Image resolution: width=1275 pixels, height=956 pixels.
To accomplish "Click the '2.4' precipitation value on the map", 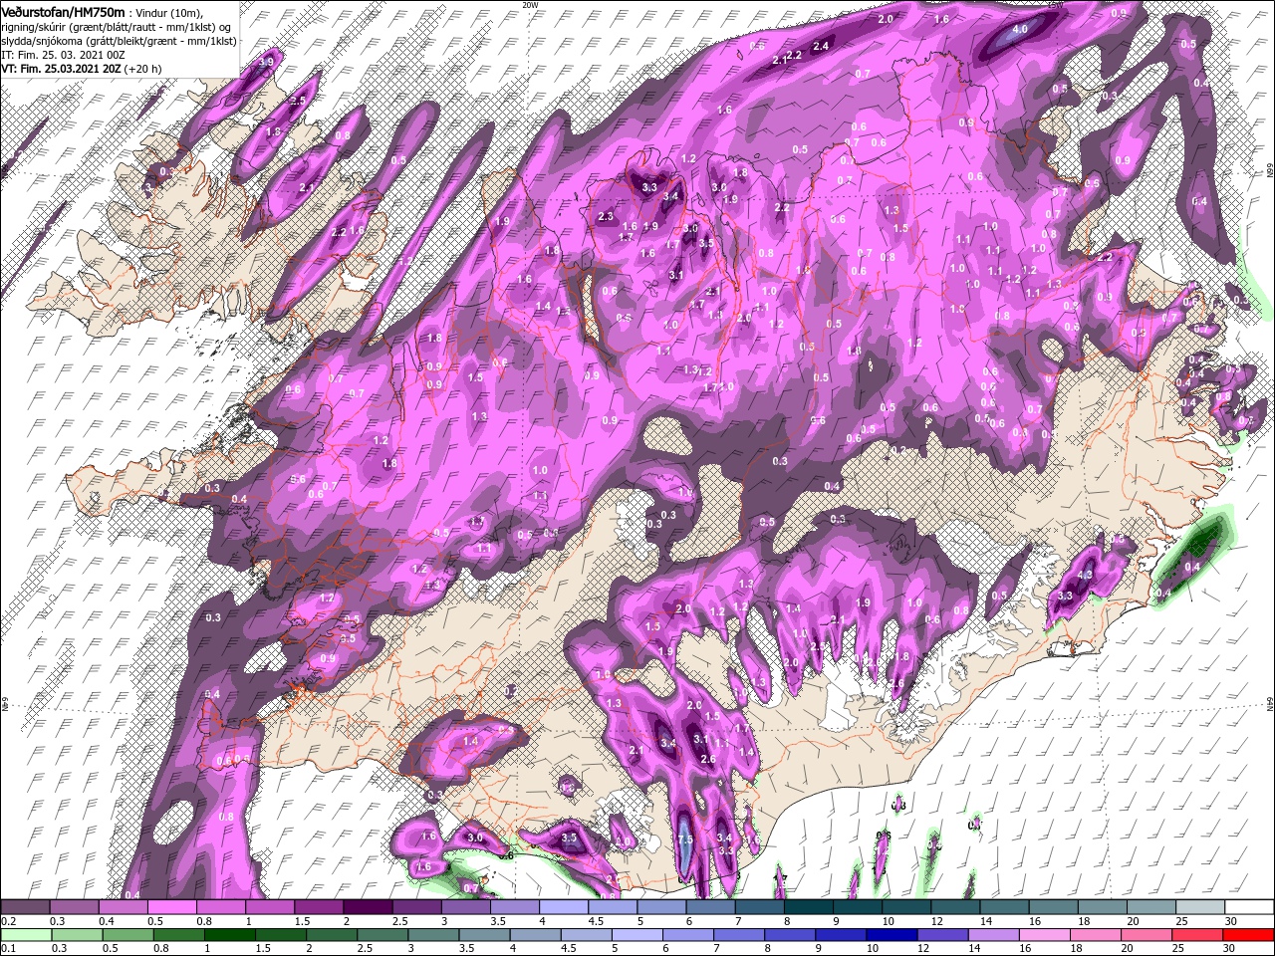I will 821,46.
